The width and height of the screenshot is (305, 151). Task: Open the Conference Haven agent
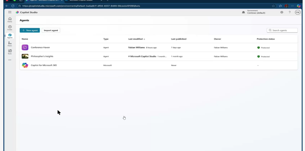pos(40,47)
